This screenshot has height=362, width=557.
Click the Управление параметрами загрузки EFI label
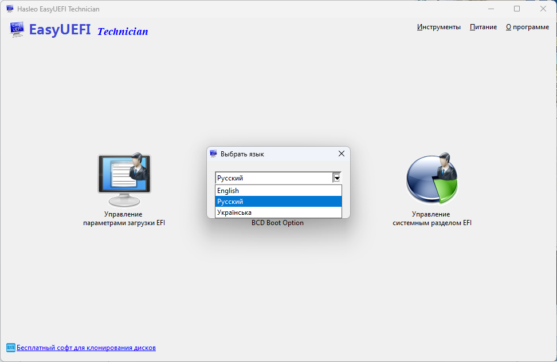click(124, 219)
